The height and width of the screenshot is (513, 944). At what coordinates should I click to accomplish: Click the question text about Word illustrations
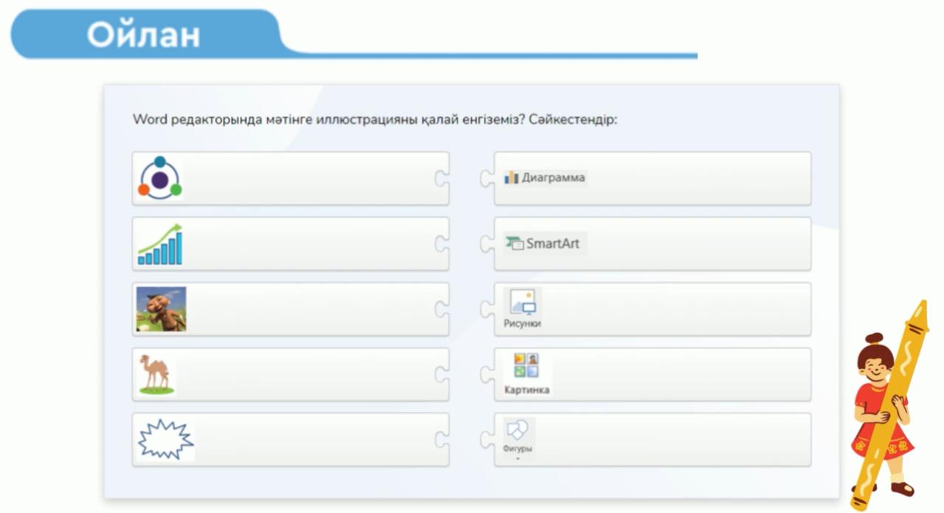click(x=375, y=119)
